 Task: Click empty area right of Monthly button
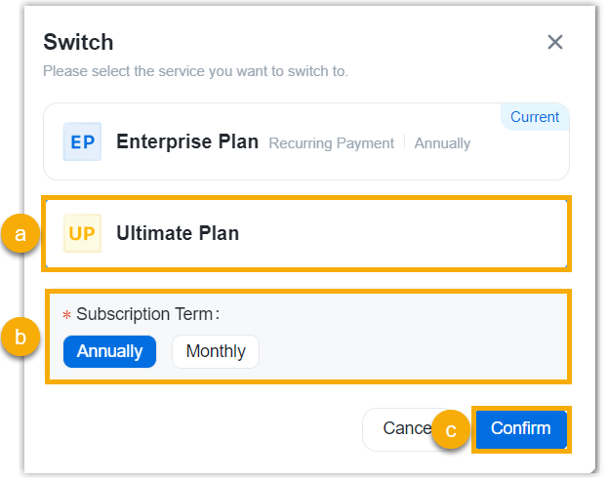click(x=410, y=351)
